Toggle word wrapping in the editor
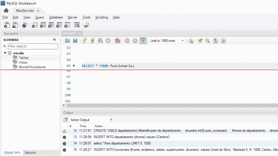Viewport: 278px width, 156px height. tap(223, 41)
